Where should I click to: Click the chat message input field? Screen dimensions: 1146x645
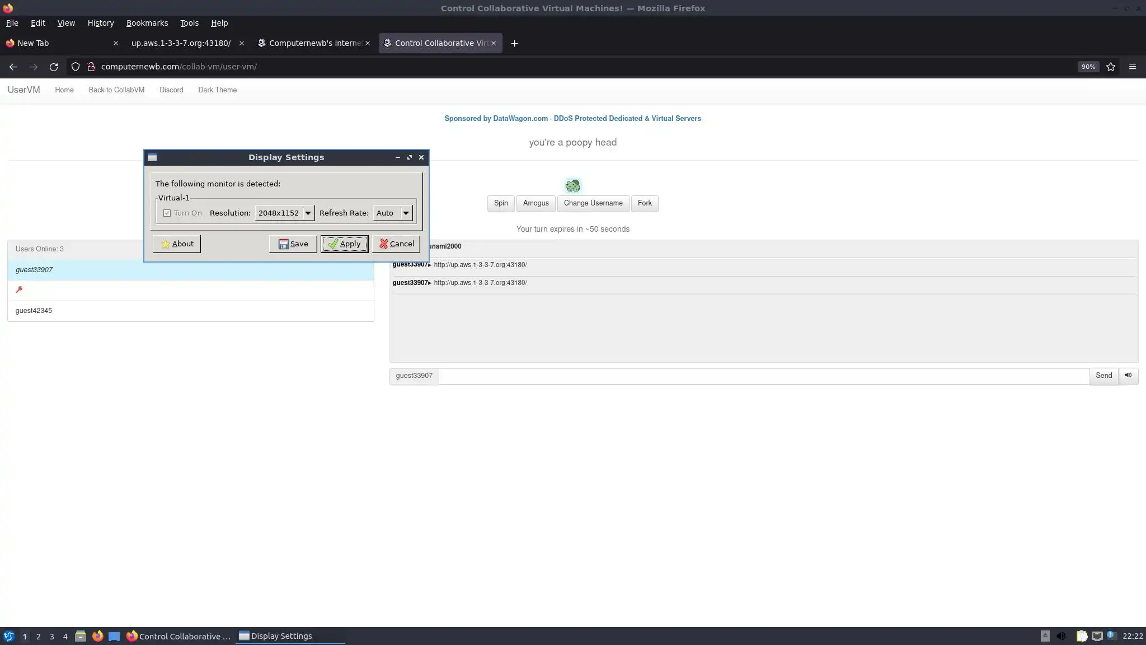[x=763, y=376]
